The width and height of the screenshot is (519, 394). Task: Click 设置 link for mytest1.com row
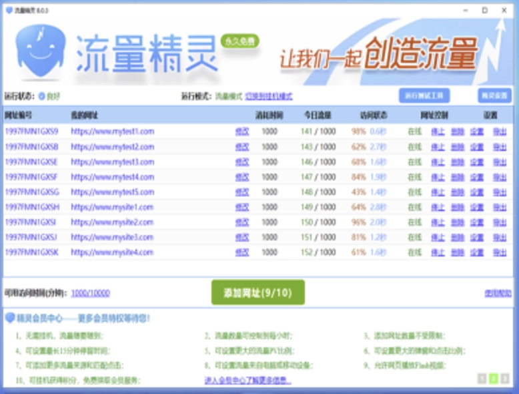click(x=477, y=132)
